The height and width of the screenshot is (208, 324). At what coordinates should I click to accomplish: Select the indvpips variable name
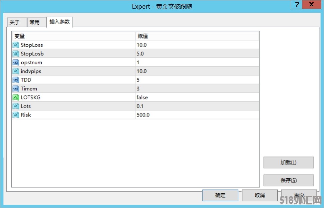[31, 71]
